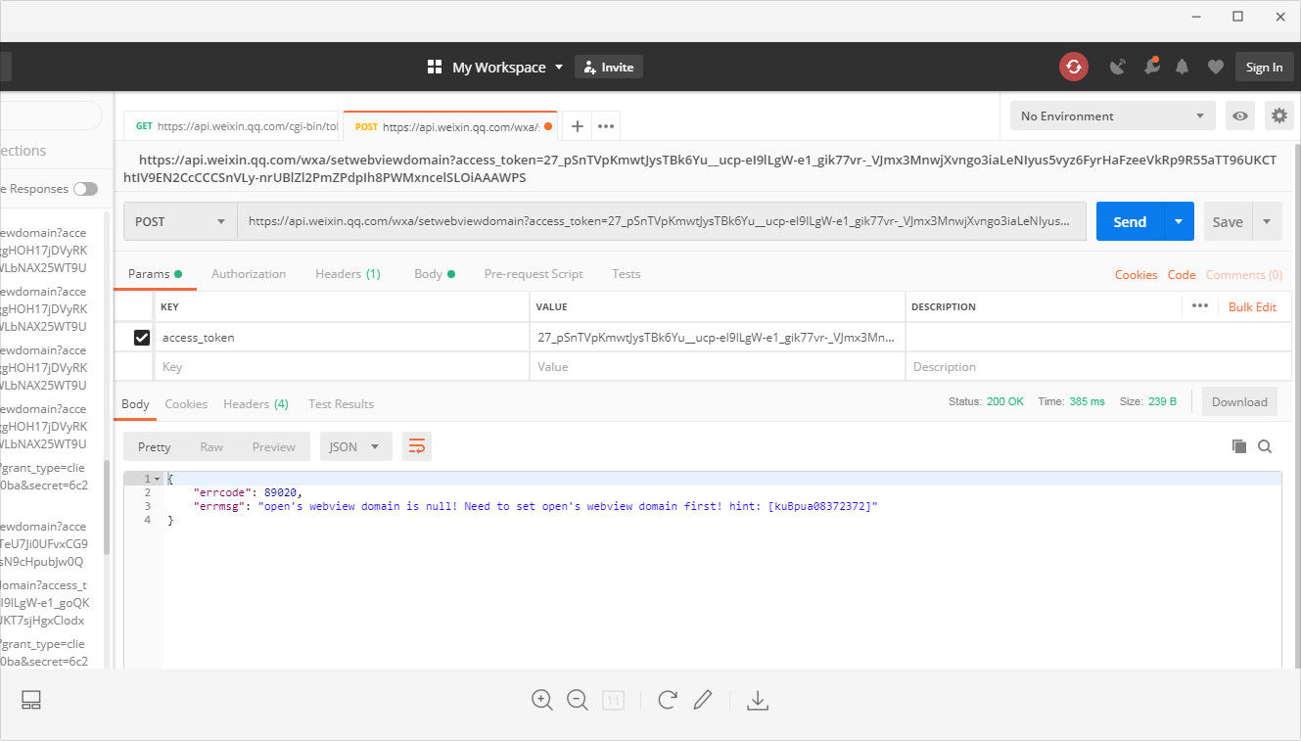Open new request tab with plus
The height and width of the screenshot is (741, 1301).
pyautogui.click(x=578, y=126)
